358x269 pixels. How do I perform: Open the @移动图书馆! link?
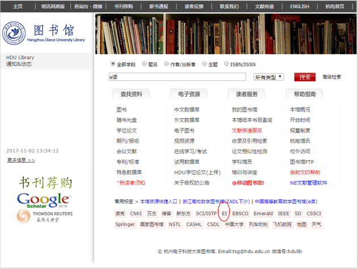[248, 183]
